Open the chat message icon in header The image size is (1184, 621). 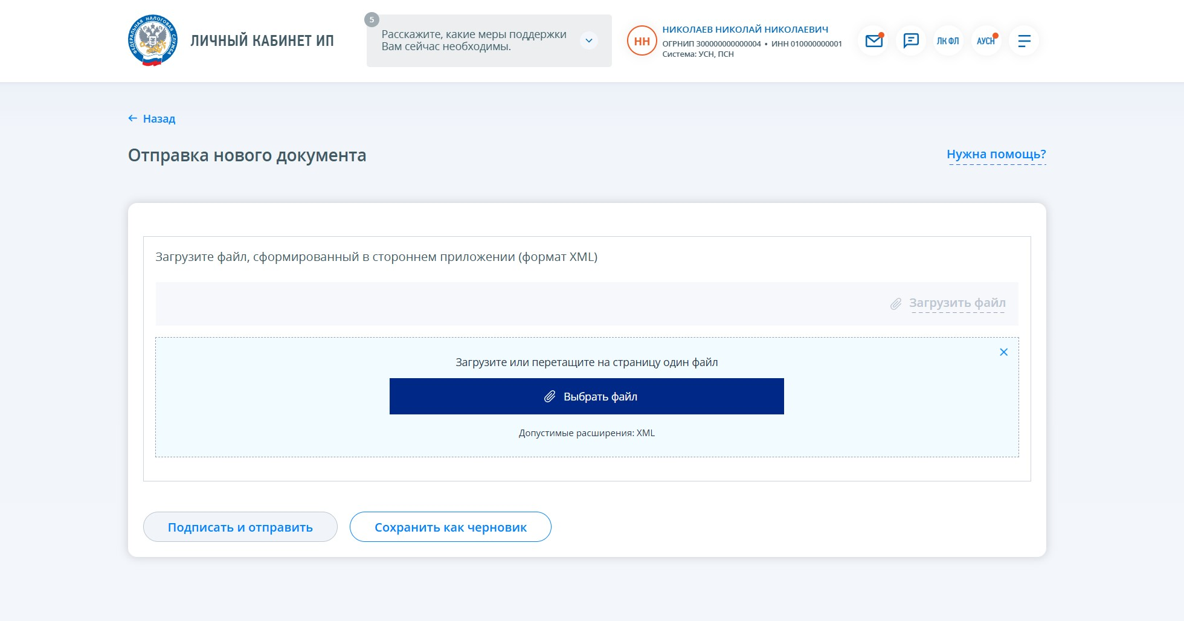[x=911, y=41]
